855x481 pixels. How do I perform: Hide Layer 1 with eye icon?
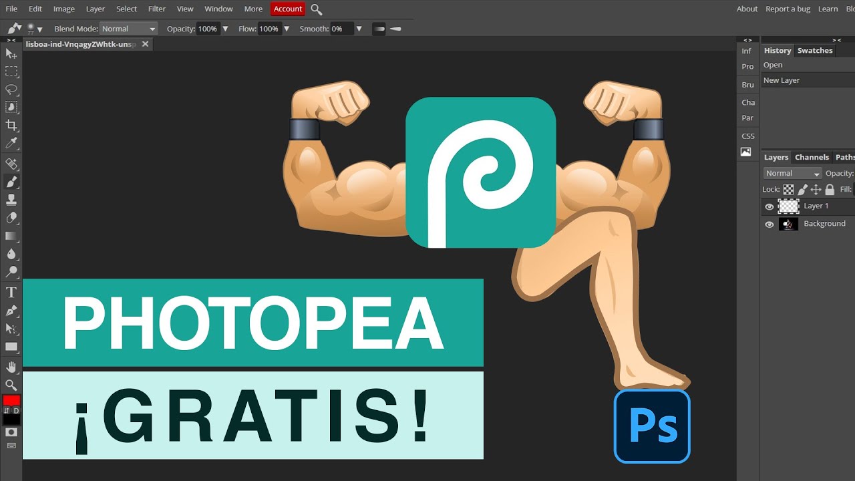click(x=769, y=206)
